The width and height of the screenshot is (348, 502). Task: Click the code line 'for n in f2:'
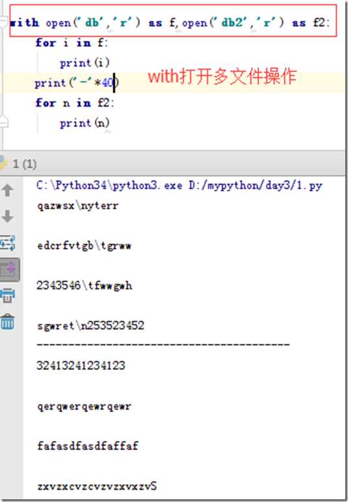pyautogui.click(x=75, y=103)
